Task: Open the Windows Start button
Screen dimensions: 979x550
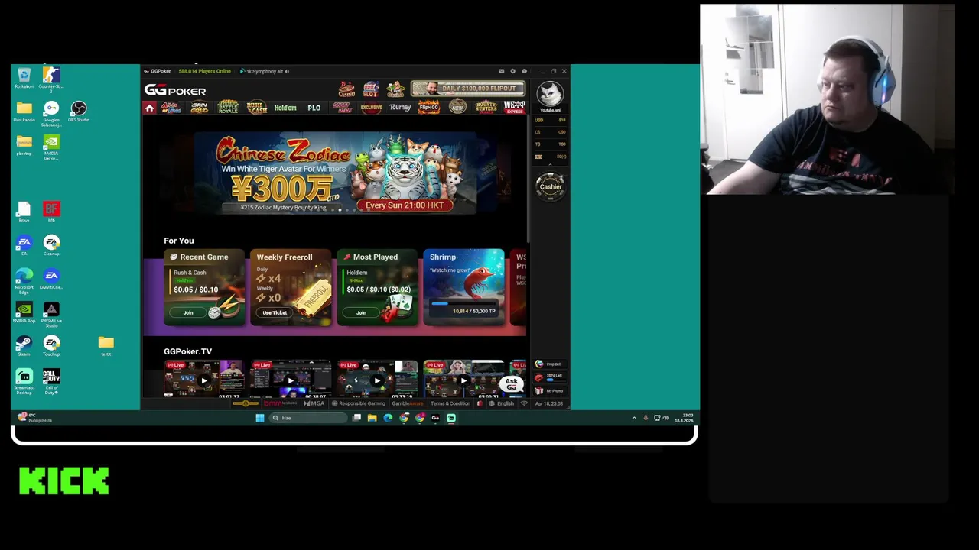Action: tap(260, 418)
